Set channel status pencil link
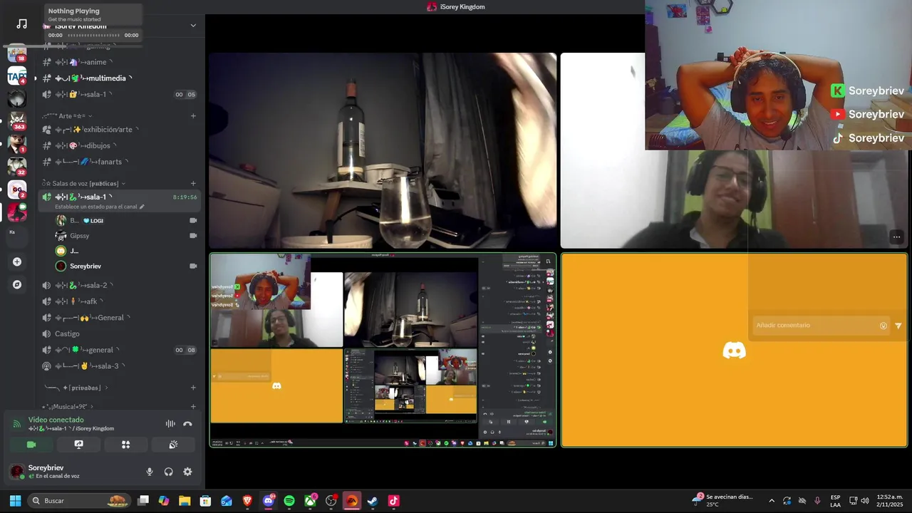Viewport: 912px width, 513px height. click(100, 207)
